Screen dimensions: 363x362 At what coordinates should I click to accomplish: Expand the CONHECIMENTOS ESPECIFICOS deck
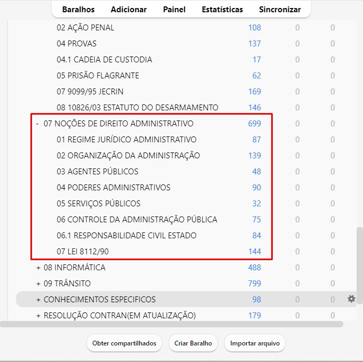pyautogui.click(x=38, y=299)
